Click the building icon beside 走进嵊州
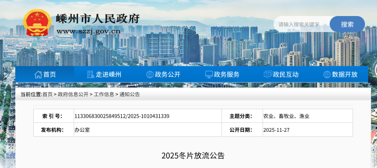The height and width of the screenshot is (168, 377). [91, 74]
